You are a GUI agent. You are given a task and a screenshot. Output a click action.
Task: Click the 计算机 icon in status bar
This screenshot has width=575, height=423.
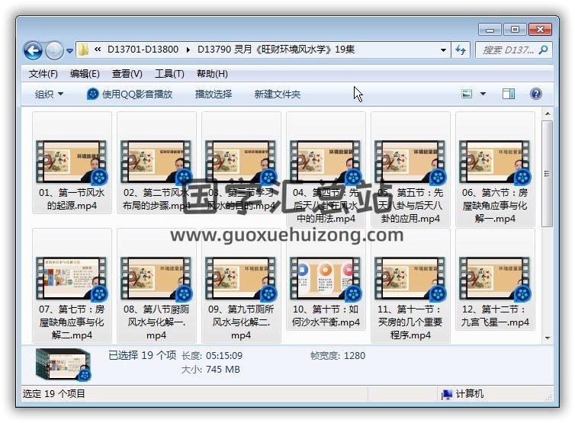tap(446, 394)
